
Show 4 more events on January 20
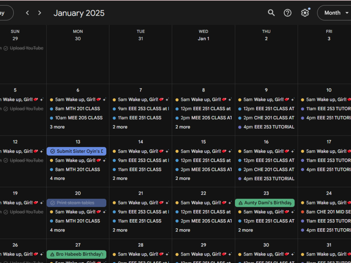[57, 230]
